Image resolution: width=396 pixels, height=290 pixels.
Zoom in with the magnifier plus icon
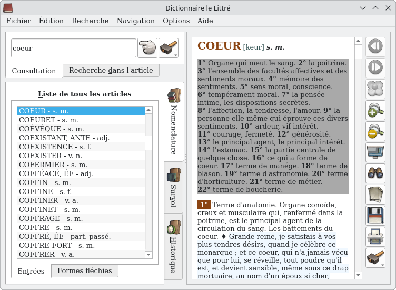click(x=375, y=110)
